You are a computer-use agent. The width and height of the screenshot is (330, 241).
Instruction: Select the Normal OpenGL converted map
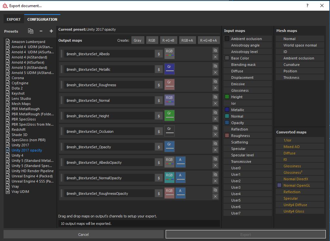[300, 185]
